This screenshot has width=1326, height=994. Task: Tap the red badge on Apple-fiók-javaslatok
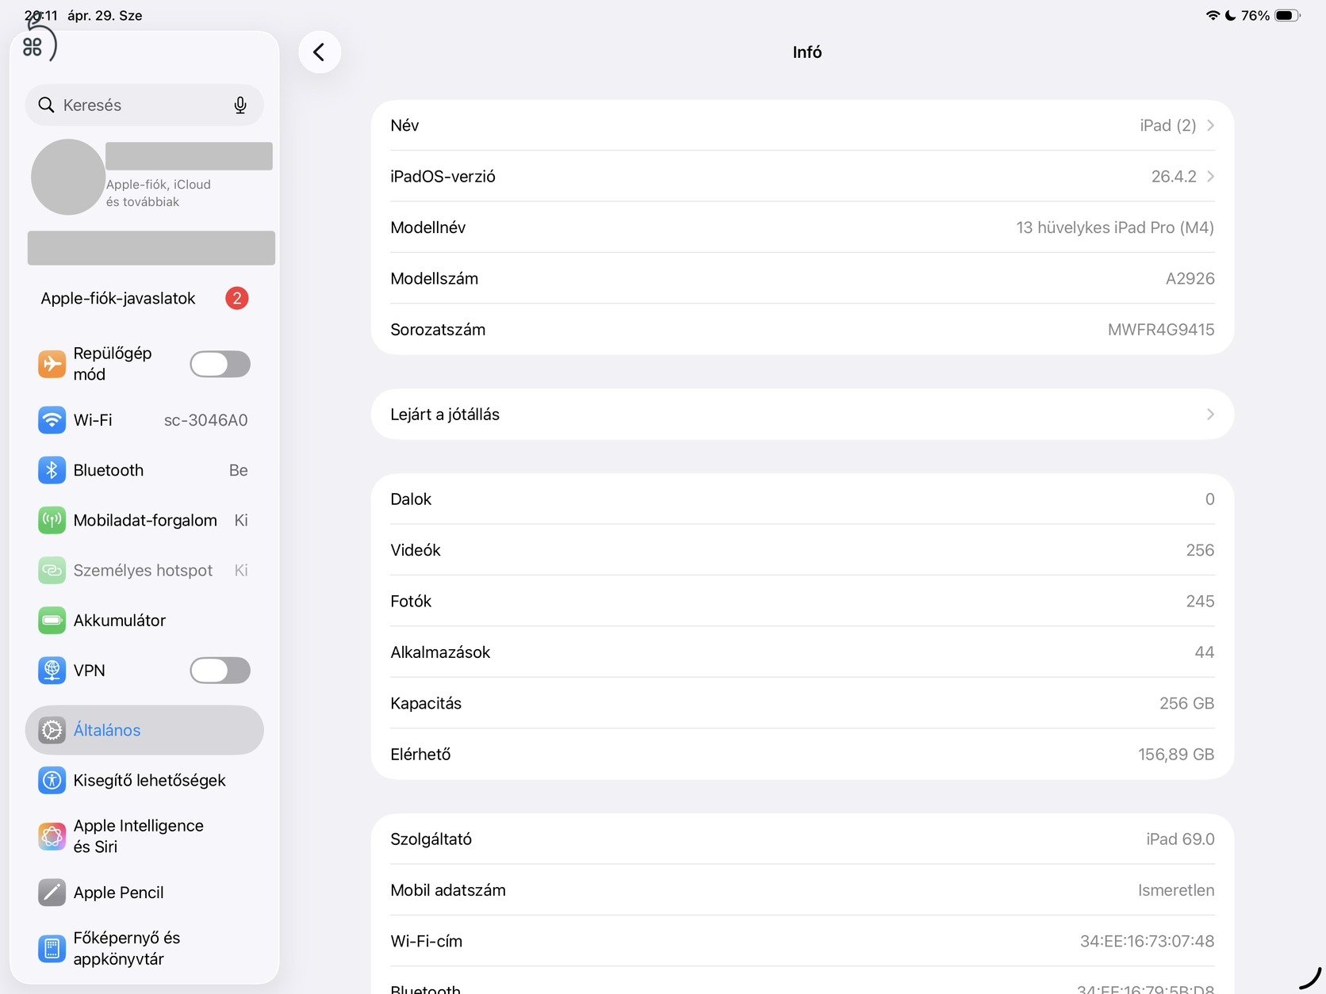(x=236, y=298)
